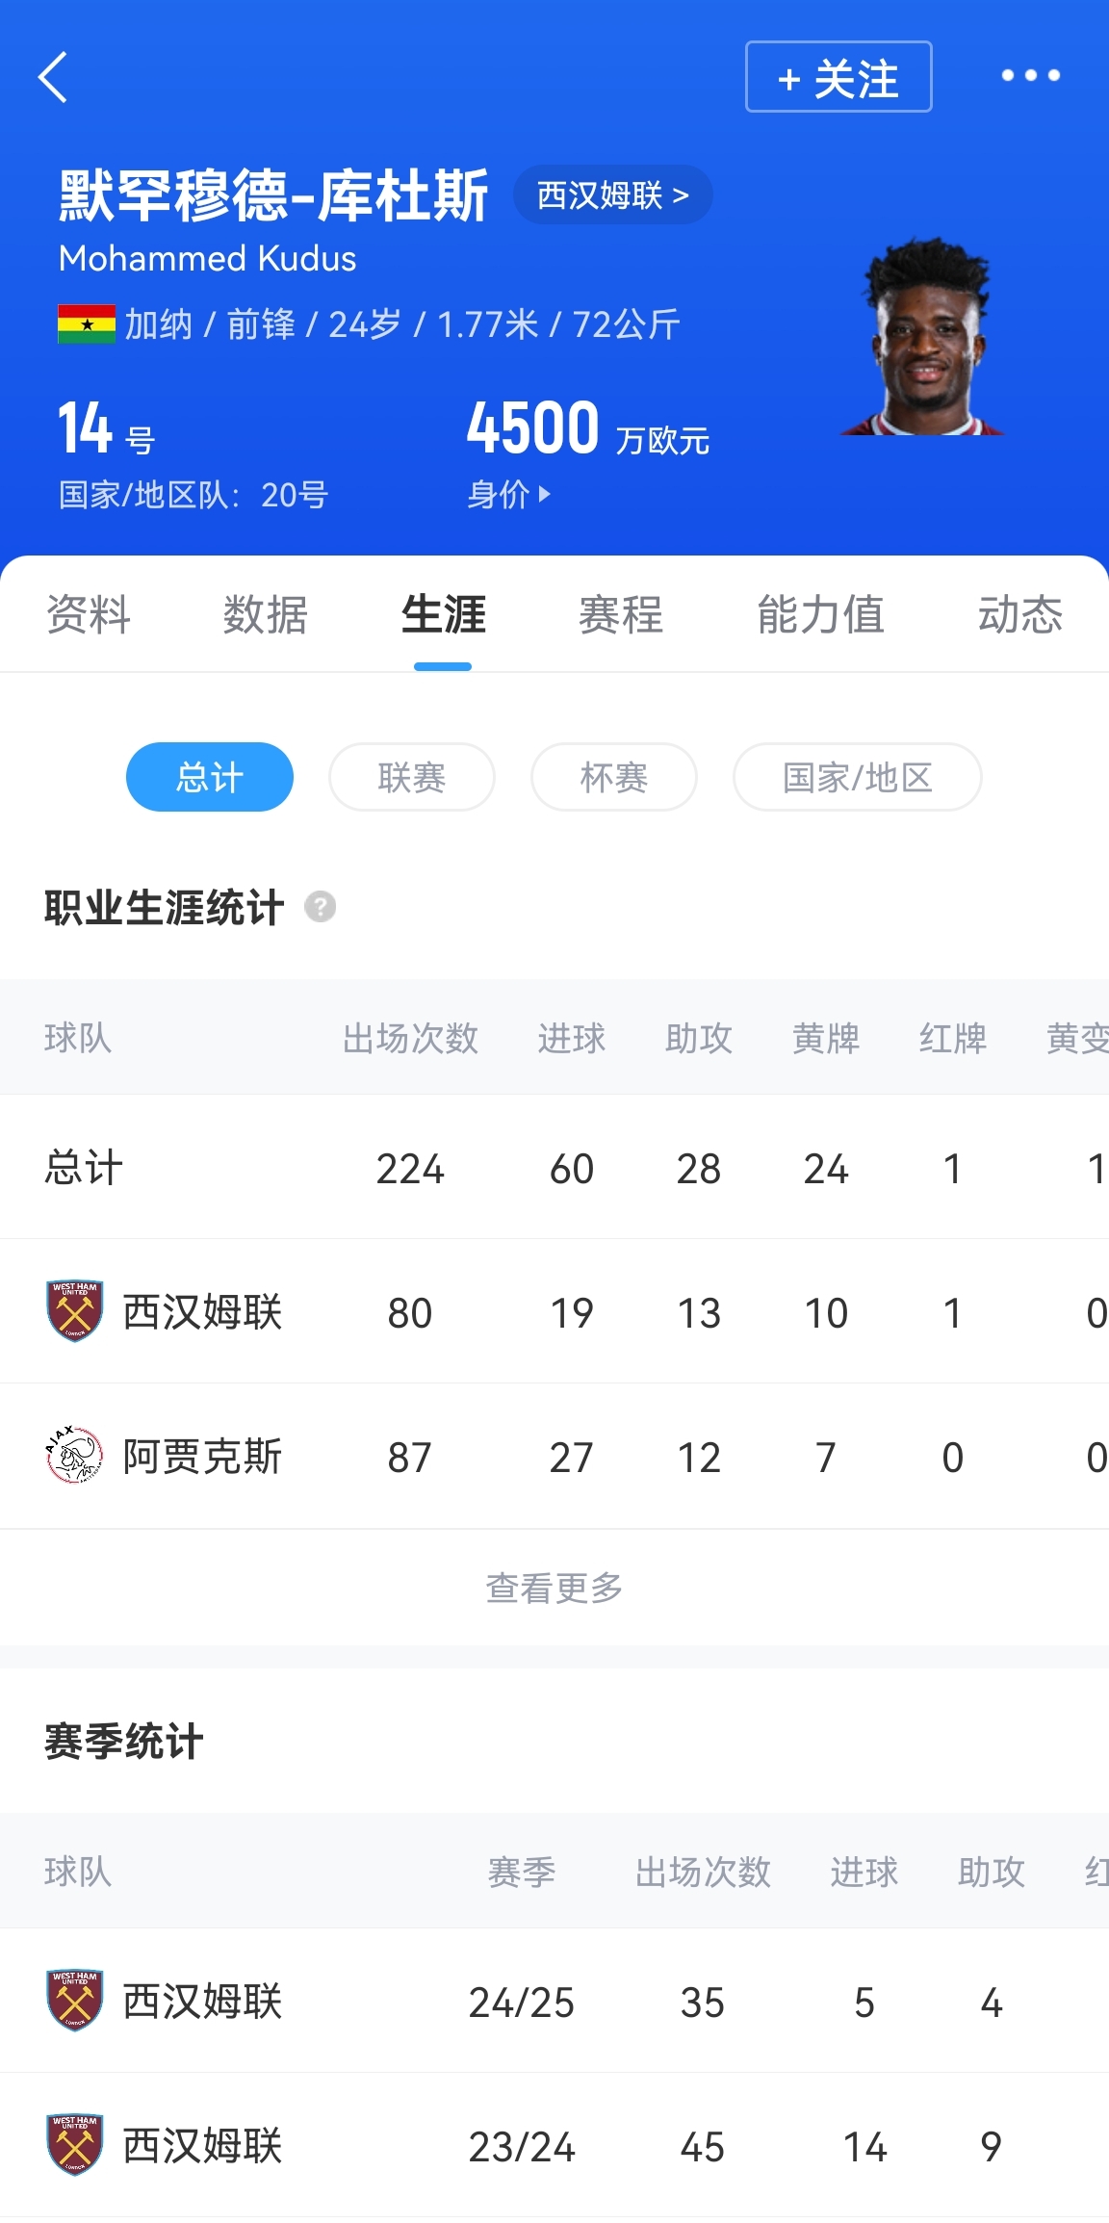Tap the West Ham crest for 24/25 season
The image size is (1109, 2223).
tap(74, 2001)
